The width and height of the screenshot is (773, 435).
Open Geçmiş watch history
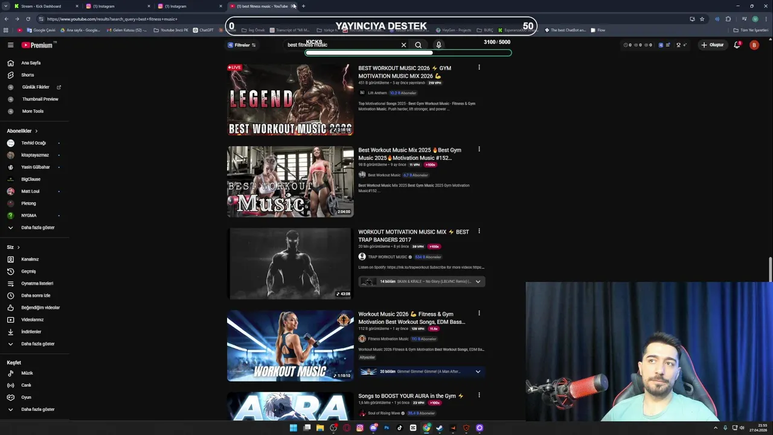click(x=28, y=271)
